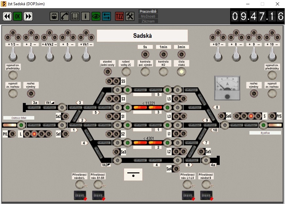Flip the +1/3− point switch lever
Viewport: 285px width, 204px height.
click(13, 54)
